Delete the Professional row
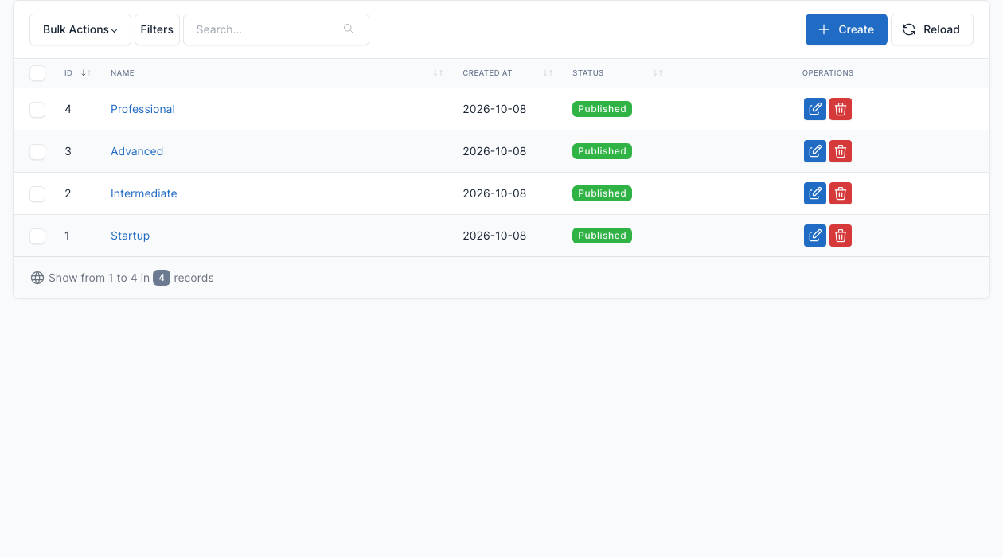This screenshot has width=1003, height=557. tap(841, 109)
